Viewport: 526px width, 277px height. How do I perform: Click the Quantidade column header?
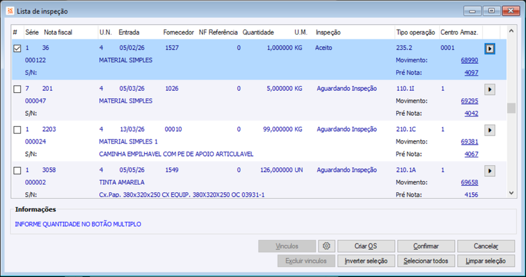258,32
